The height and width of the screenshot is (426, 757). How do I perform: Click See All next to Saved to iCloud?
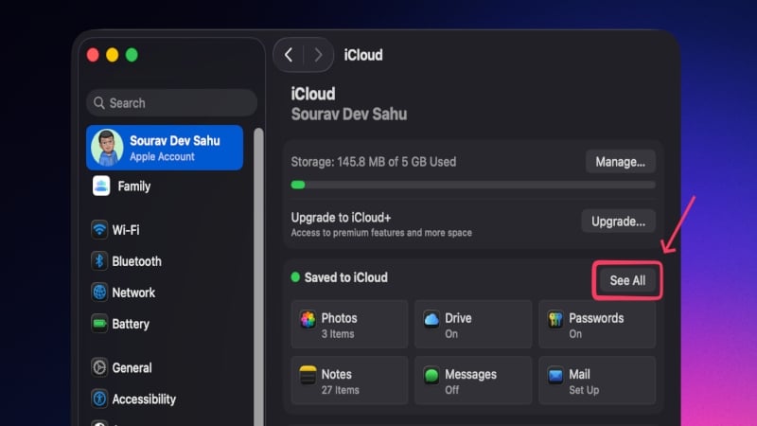(627, 280)
